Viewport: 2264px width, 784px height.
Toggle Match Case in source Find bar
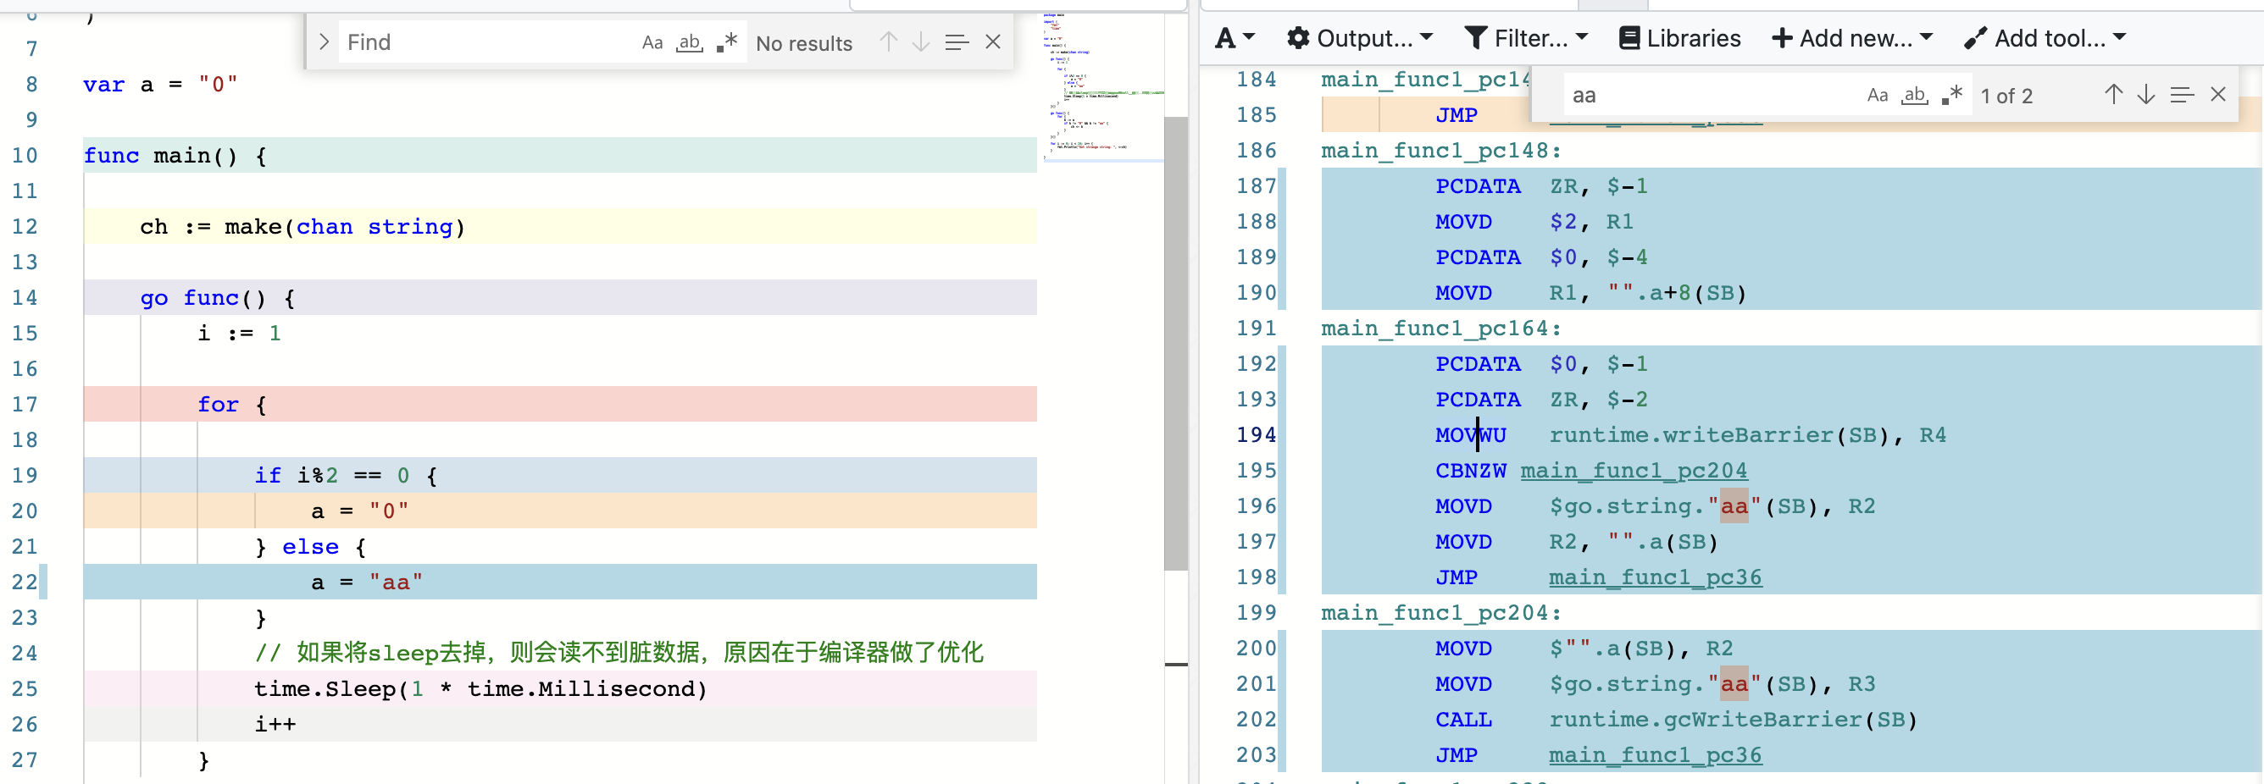coord(652,42)
